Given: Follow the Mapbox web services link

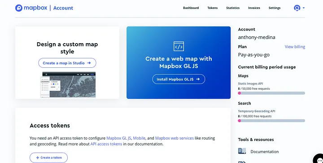Looking at the screenshot, I should pyautogui.click(x=174, y=138).
